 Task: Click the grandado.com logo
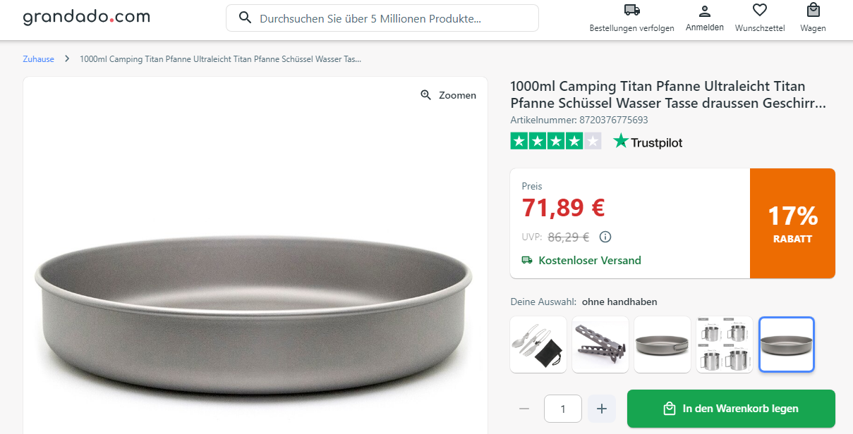click(x=86, y=17)
